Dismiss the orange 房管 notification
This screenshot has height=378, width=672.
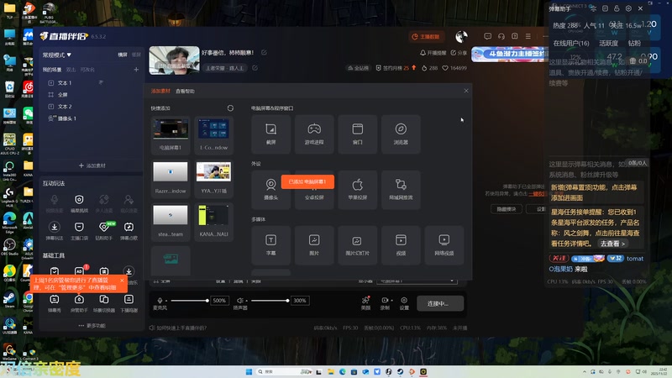pyautogui.click(x=122, y=281)
